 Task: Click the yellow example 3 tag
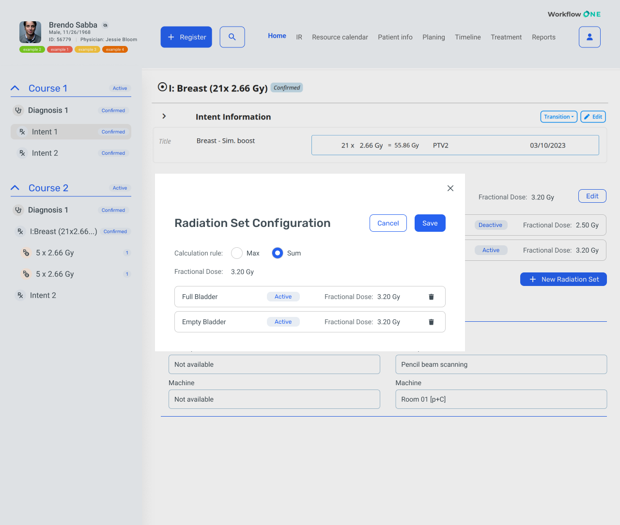pyautogui.click(x=87, y=49)
